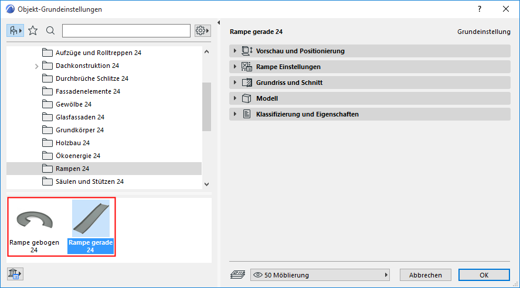The image size is (520, 288).
Task: Open the favorites star icon
Action: tap(33, 30)
